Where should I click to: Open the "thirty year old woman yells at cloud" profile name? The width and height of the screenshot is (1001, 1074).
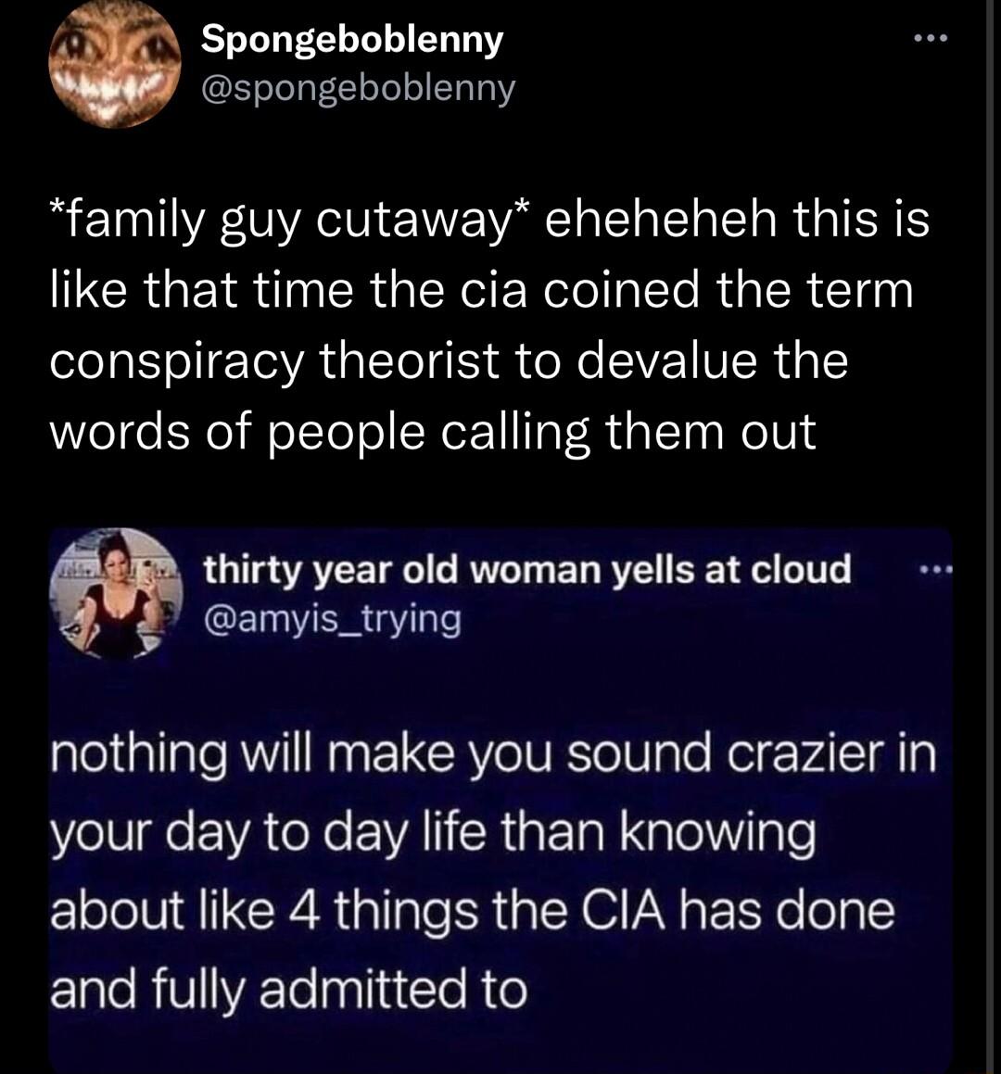tap(526, 569)
